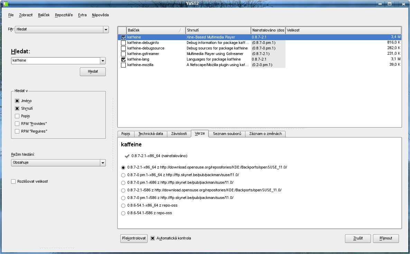410x254 pixels.
Task: Click the Překontrolovat button
Action: [x=134, y=238]
